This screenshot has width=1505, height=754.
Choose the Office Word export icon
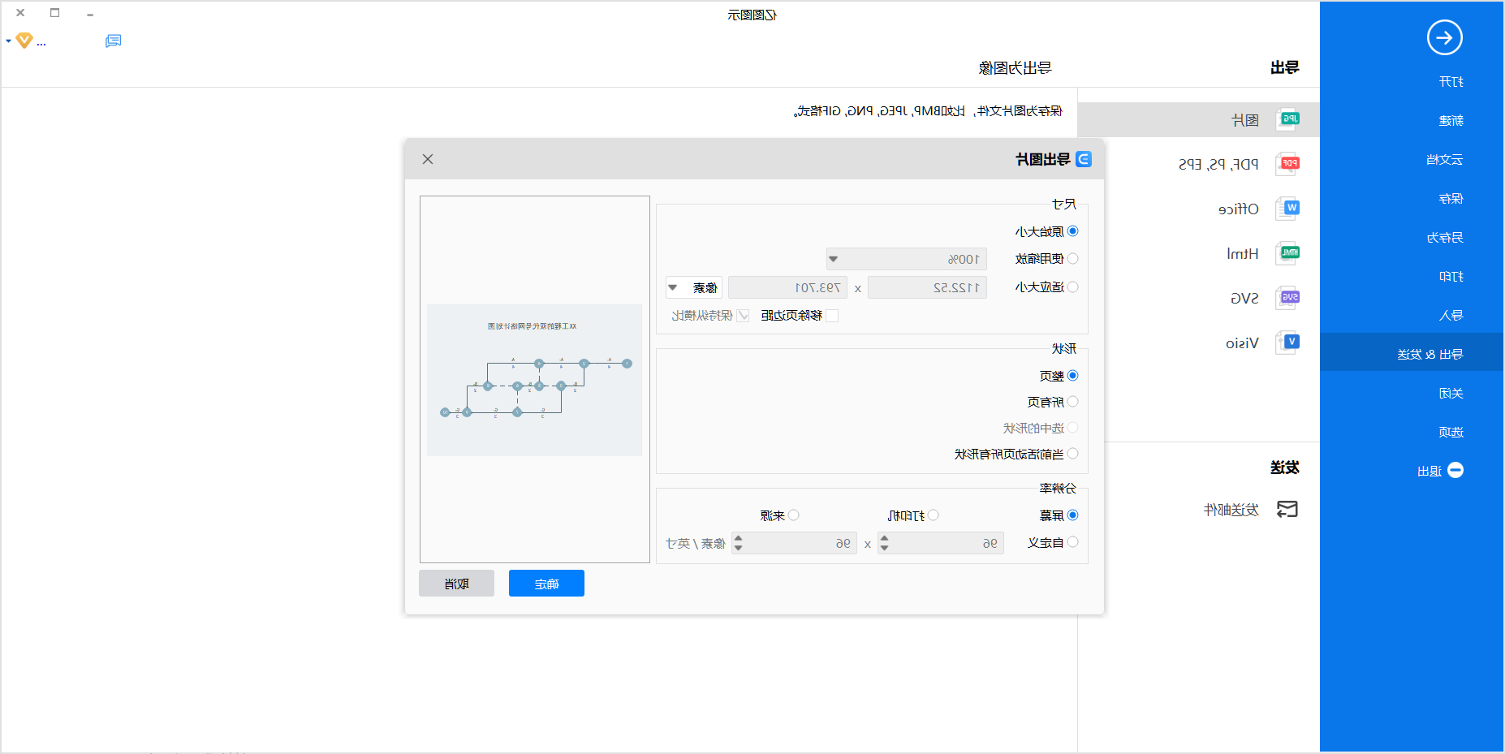(1287, 209)
